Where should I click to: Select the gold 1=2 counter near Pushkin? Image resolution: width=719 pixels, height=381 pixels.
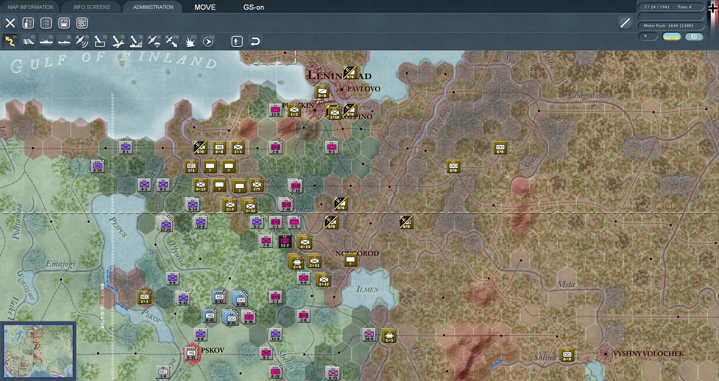294,110
